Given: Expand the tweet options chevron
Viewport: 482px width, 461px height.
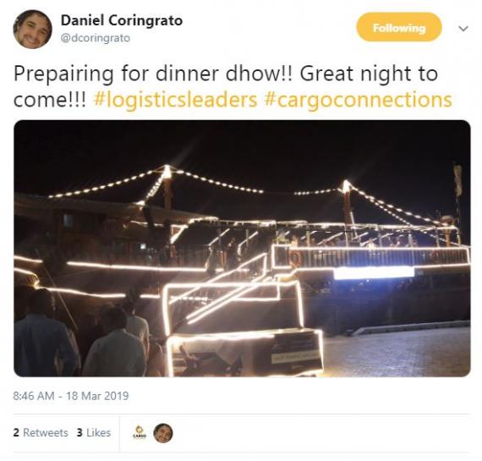Looking at the screenshot, I should tap(463, 29).
